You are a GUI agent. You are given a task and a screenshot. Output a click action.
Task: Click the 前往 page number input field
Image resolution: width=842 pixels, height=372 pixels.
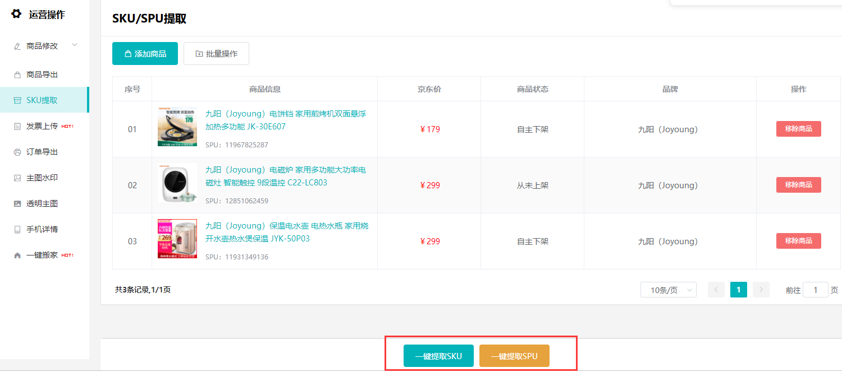[815, 290]
